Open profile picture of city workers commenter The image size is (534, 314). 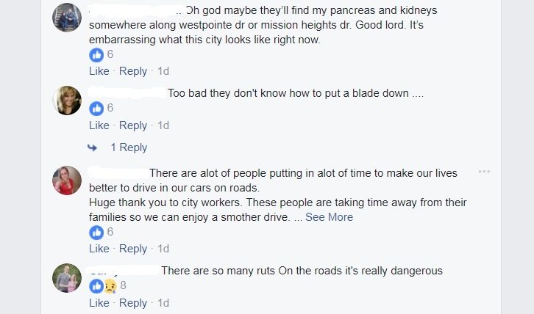pyautogui.click(x=67, y=180)
